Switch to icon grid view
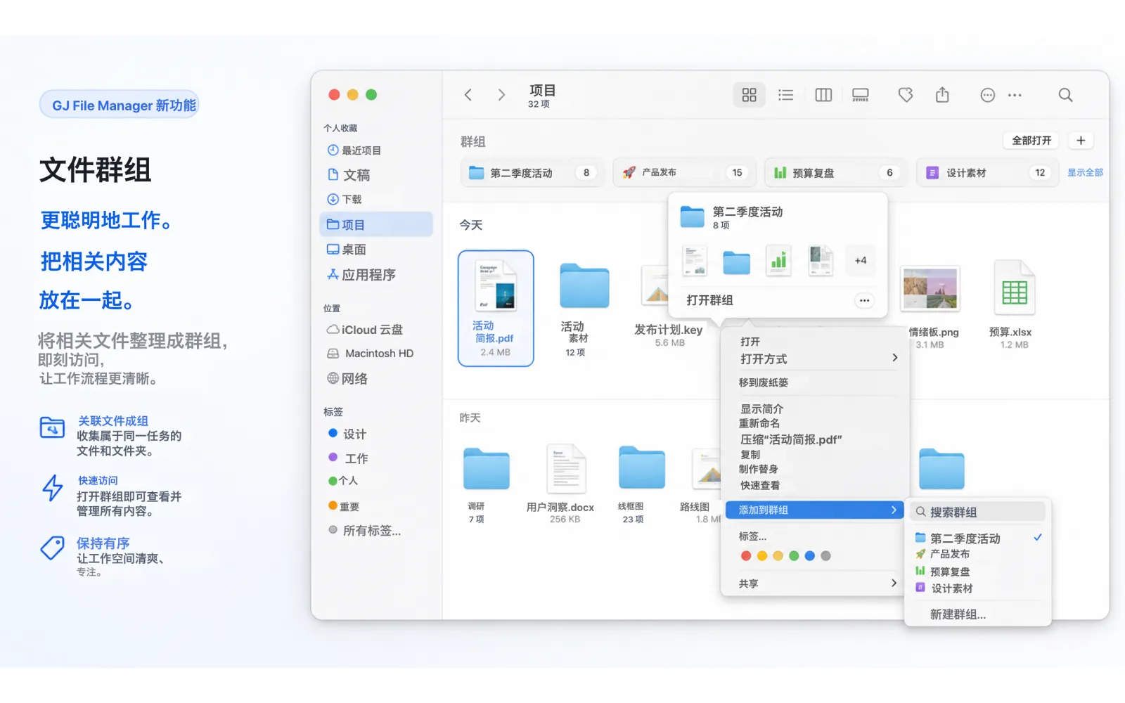Image resolution: width=1125 pixels, height=703 pixels. click(749, 95)
